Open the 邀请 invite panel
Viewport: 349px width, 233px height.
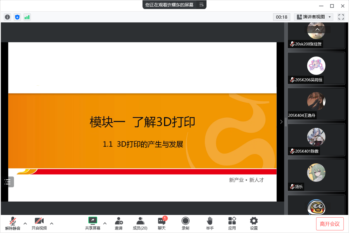click(119, 223)
